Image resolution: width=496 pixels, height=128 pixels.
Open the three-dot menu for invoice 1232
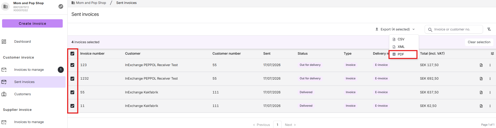click(490, 79)
